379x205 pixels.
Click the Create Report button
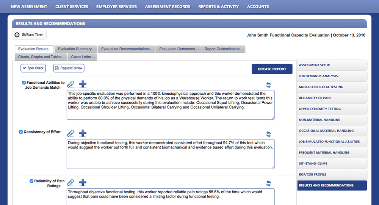click(272, 69)
